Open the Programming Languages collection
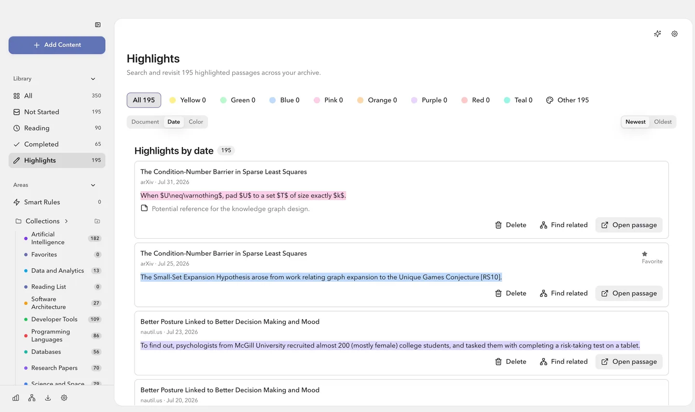This screenshot has height=412, width=695. point(62,336)
